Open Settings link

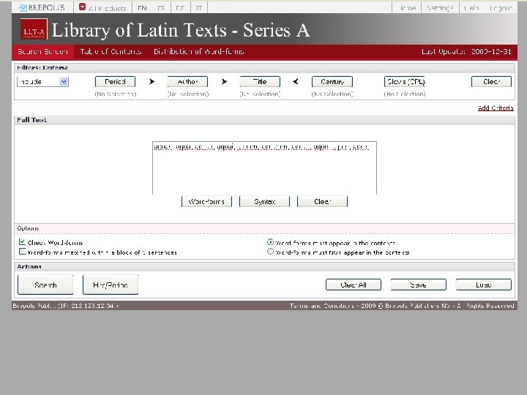440,8
